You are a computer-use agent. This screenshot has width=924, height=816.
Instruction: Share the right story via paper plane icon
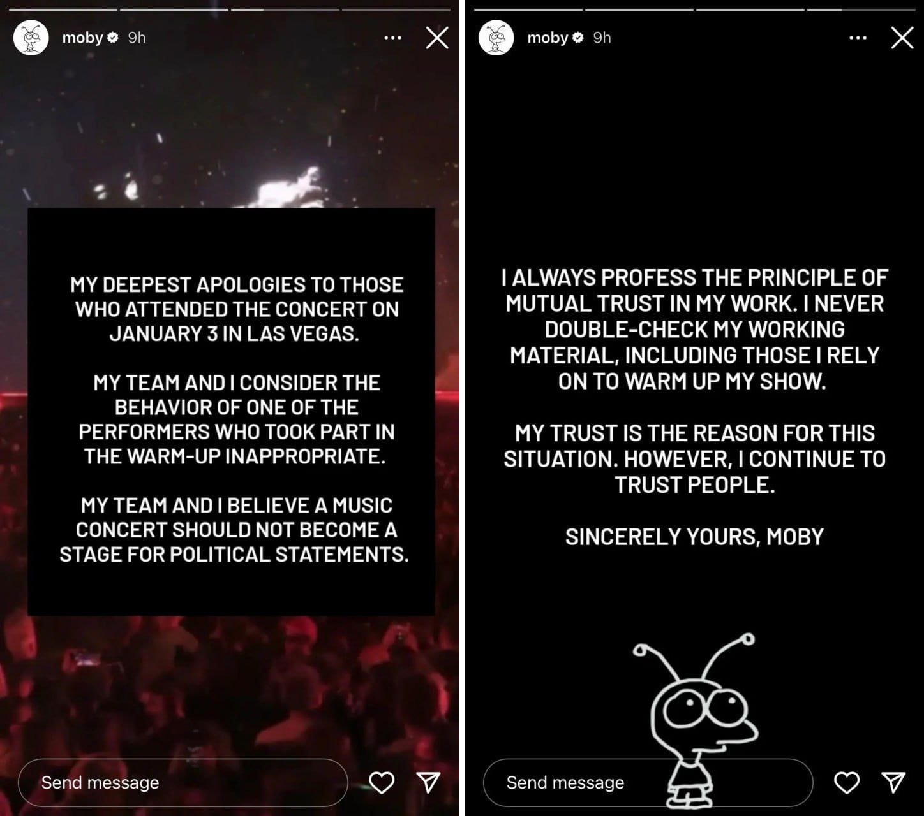(x=893, y=782)
